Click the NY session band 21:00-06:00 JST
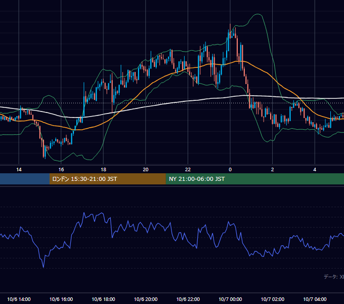344x304 pixels. coord(254,179)
